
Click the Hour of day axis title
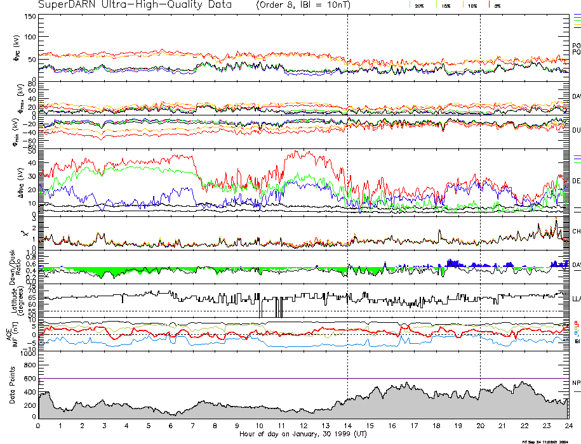pos(303,434)
